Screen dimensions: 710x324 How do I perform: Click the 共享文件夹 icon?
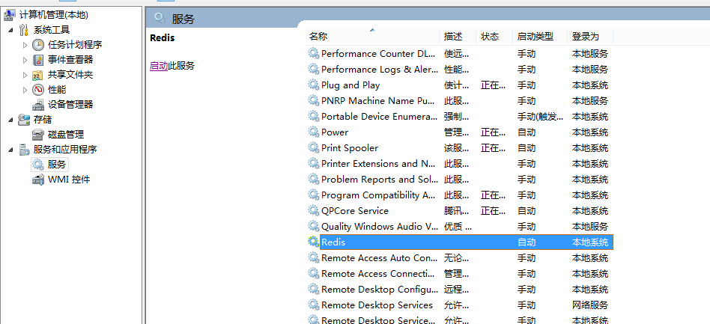coord(38,75)
